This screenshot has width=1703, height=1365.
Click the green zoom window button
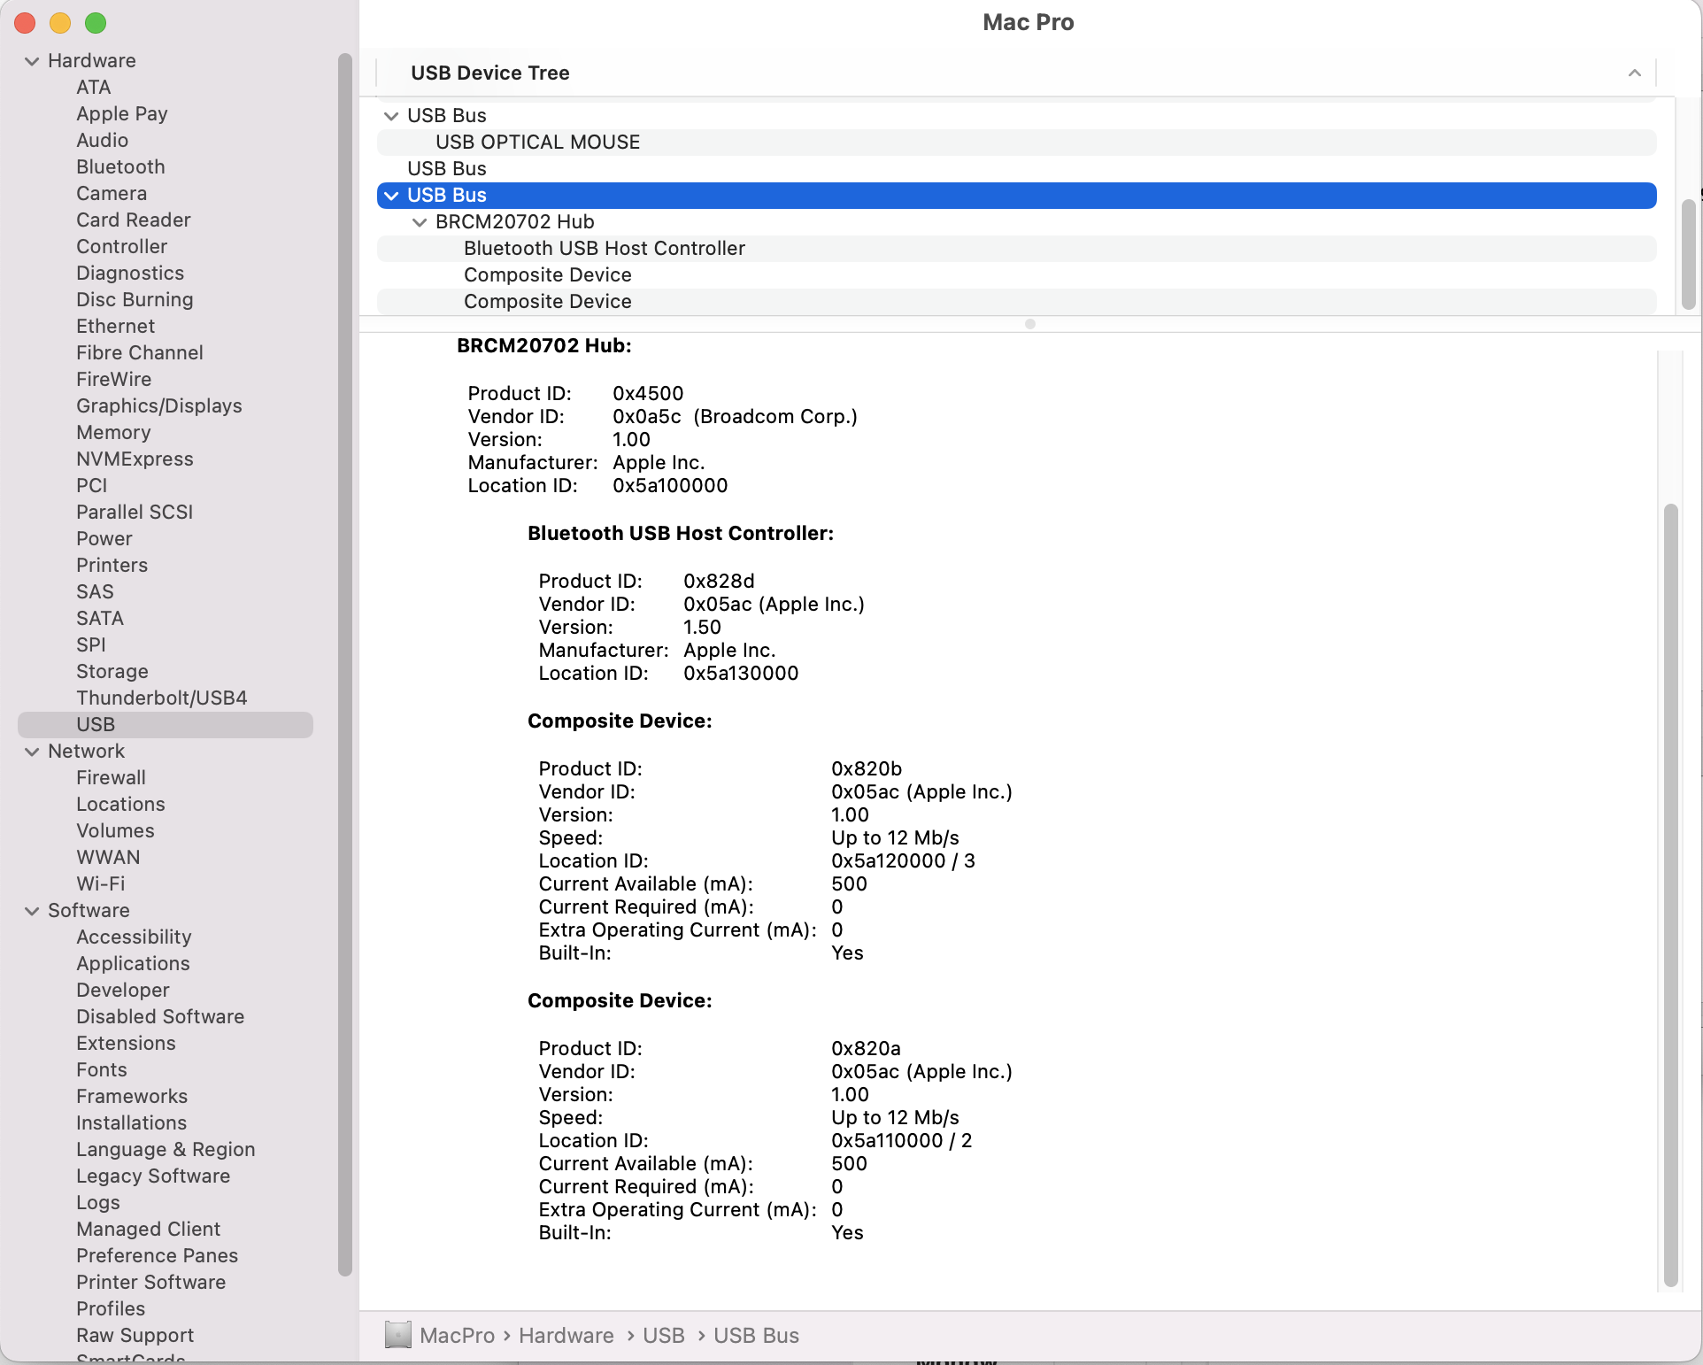click(x=96, y=23)
